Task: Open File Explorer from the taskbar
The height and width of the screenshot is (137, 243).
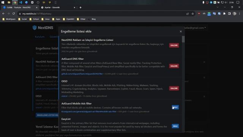Action: [9, 2]
